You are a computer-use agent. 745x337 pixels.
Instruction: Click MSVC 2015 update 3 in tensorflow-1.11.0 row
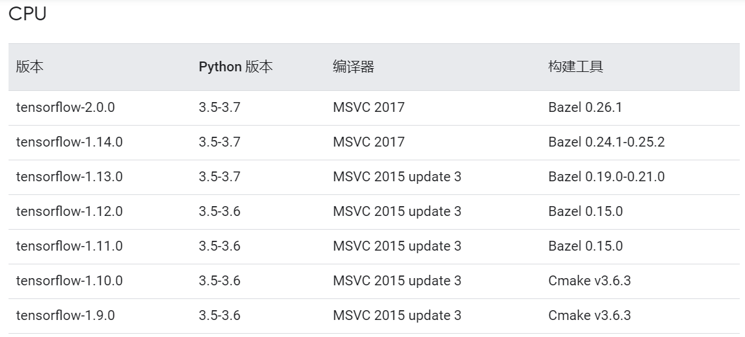pos(397,246)
